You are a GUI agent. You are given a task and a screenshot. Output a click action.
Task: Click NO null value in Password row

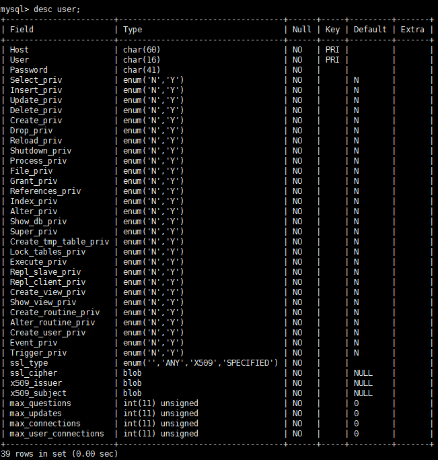click(297, 70)
